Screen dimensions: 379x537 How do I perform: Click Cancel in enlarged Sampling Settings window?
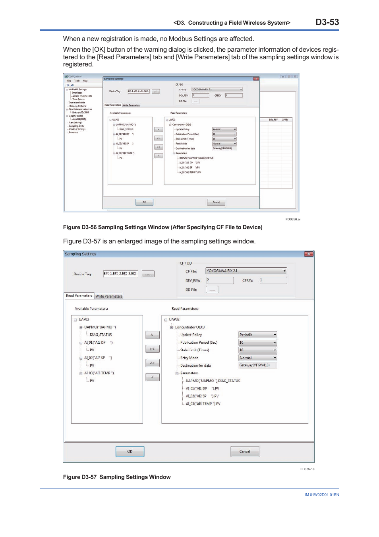coord(245,451)
